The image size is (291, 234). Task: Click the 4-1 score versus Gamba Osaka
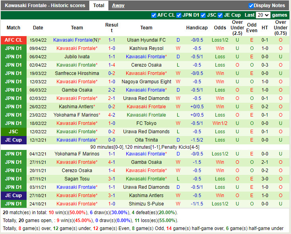coord(112,162)
